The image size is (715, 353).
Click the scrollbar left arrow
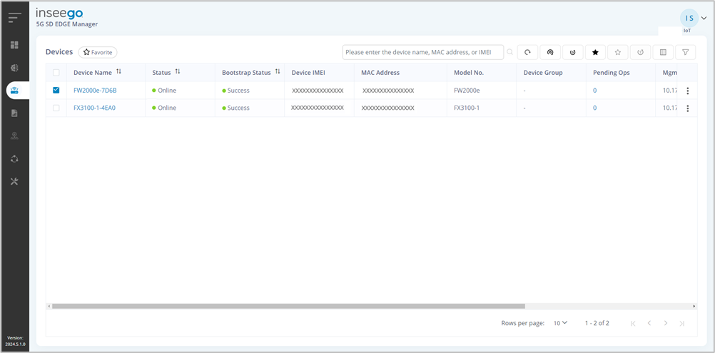click(x=49, y=307)
